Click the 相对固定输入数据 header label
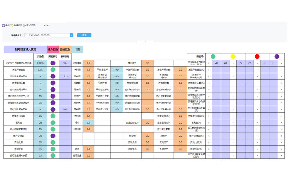The height and width of the screenshot is (186, 290). (25, 49)
